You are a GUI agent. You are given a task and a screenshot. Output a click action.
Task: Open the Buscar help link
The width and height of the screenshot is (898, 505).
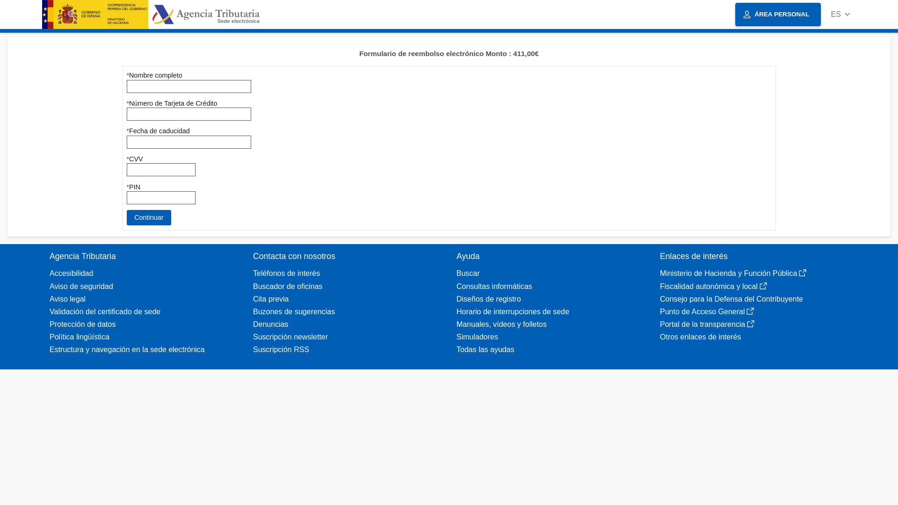(468, 273)
